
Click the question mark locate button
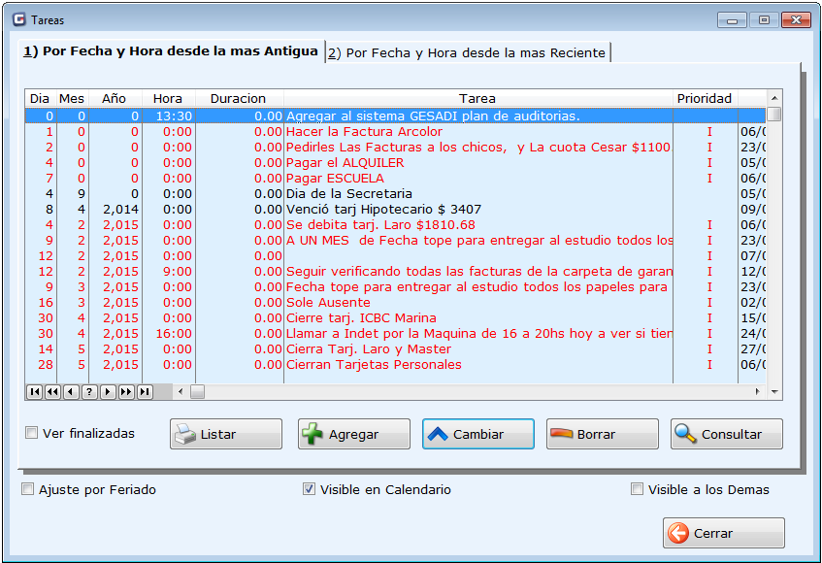[x=88, y=391]
